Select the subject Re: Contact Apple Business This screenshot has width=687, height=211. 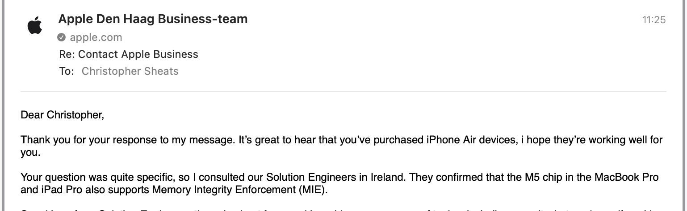[129, 54]
